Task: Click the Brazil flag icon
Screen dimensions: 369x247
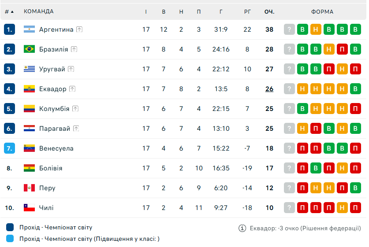Action: tap(29, 49)
